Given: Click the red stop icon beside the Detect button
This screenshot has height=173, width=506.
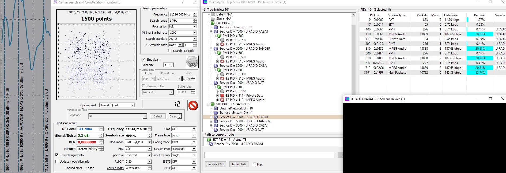Looking at the screenshot, I should pyautogui.click(x=193, y=105).
